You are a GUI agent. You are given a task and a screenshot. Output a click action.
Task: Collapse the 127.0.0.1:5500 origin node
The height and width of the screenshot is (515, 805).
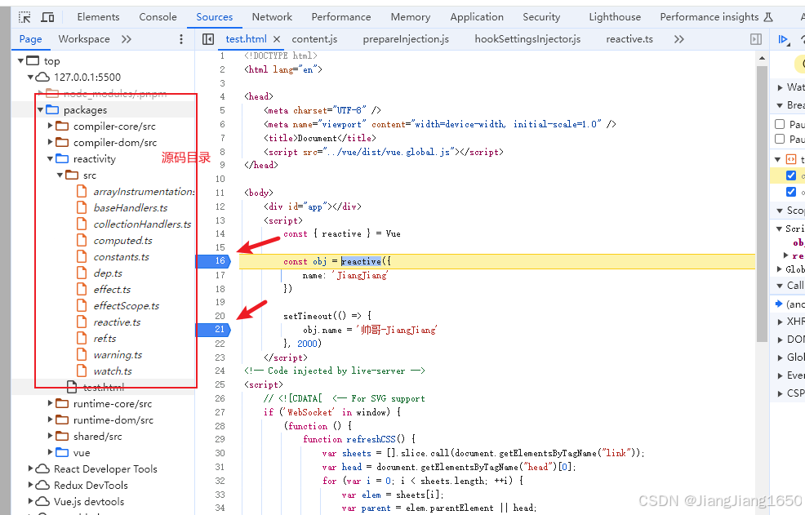31,77
